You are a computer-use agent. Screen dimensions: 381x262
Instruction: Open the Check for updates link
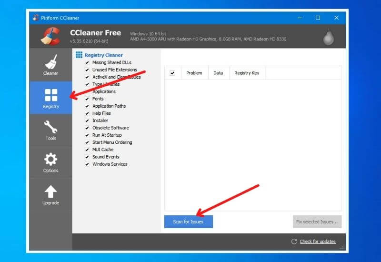pos(317,242)
